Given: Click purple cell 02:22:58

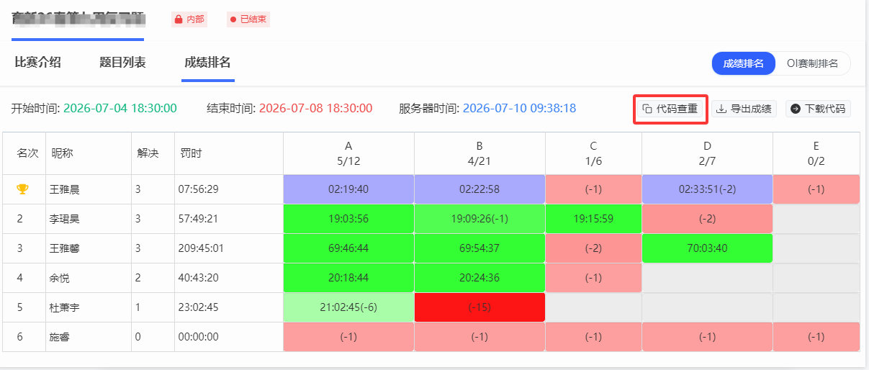Looking at the screenshot, I should [x=479, y=189].
